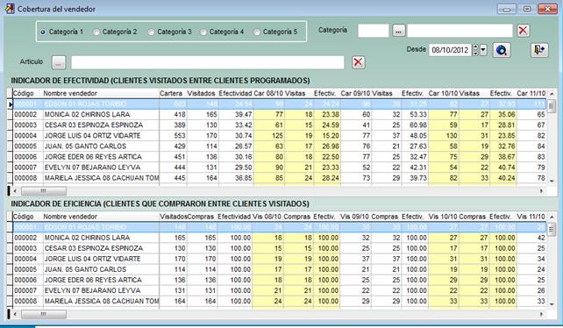Image resolution: width=563 pixels, height=328 pixels.
Task: Click Nombre vendedor header in effectiveness grid
Action: (x=70, y=94)
